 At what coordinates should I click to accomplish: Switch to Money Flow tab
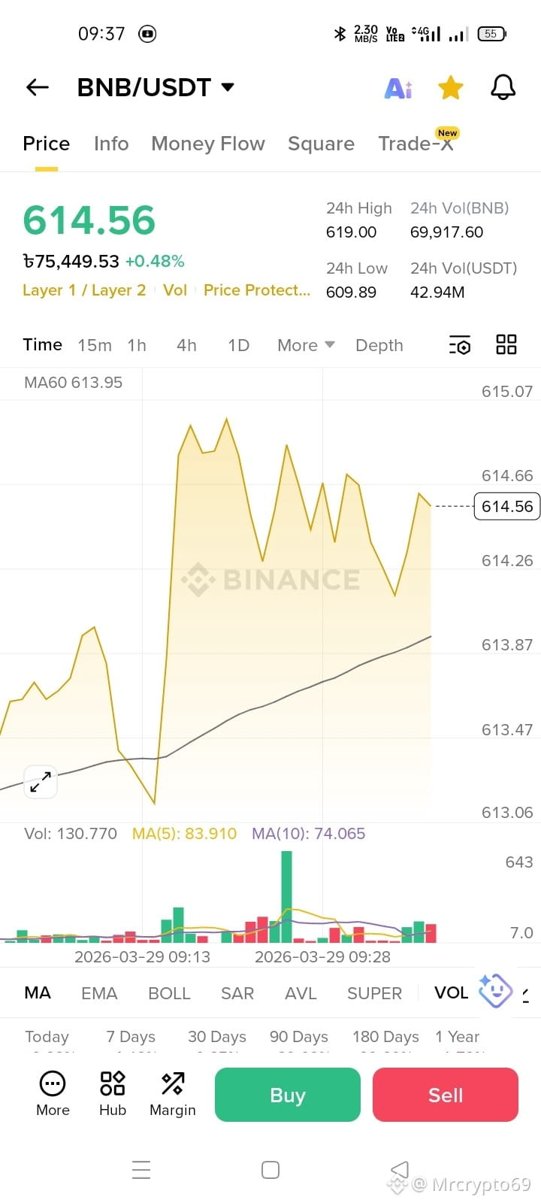(x=208, y=144)
